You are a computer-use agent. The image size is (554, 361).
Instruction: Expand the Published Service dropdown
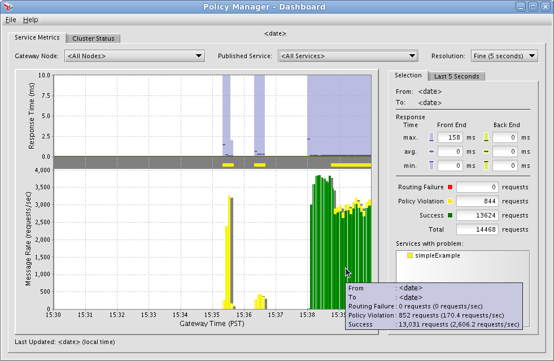348,56
